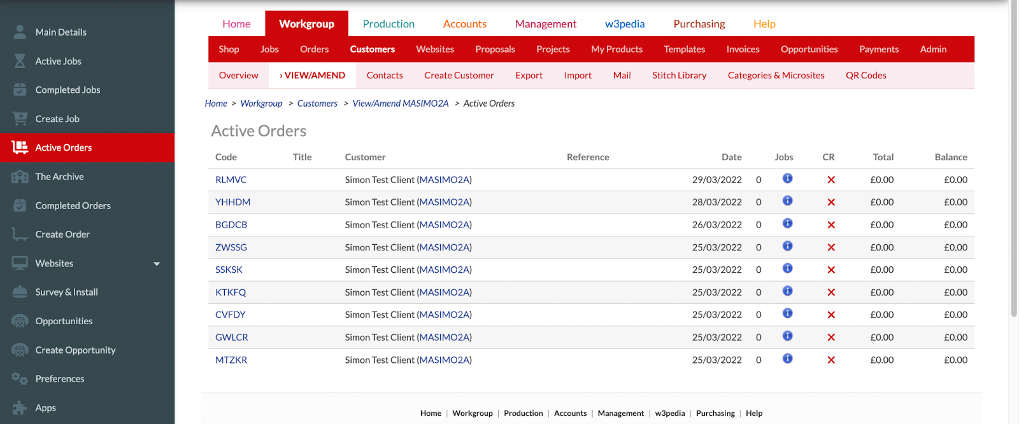This screenshot has height=424, width=1019.
Task: Select Categories & Microsites submenu item
Action: pos(776,75)
